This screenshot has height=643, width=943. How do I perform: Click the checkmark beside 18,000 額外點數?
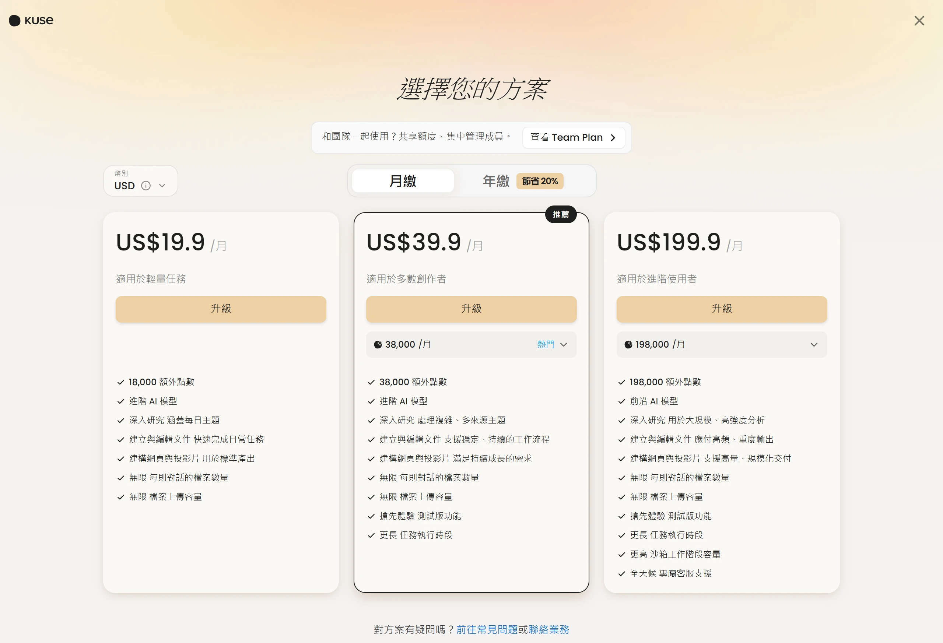click(120, 382)
